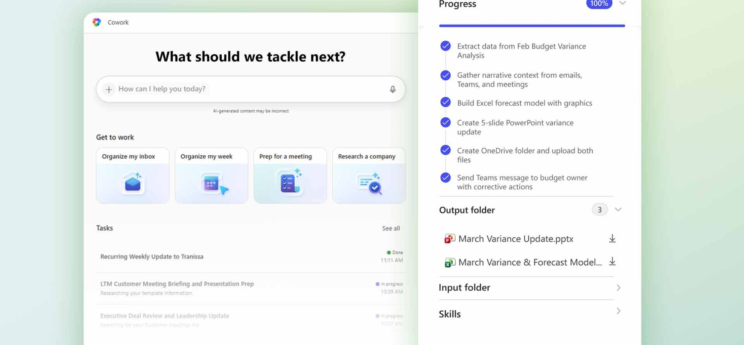Click the PowerPoint file icon
This screenshot has height=345, width=744.
(x=449, y=239)
